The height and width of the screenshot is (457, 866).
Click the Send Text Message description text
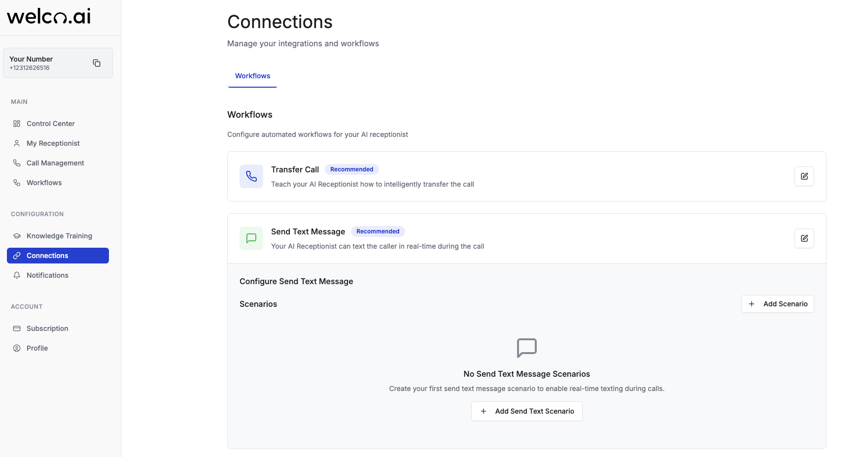tap(378, 246)
